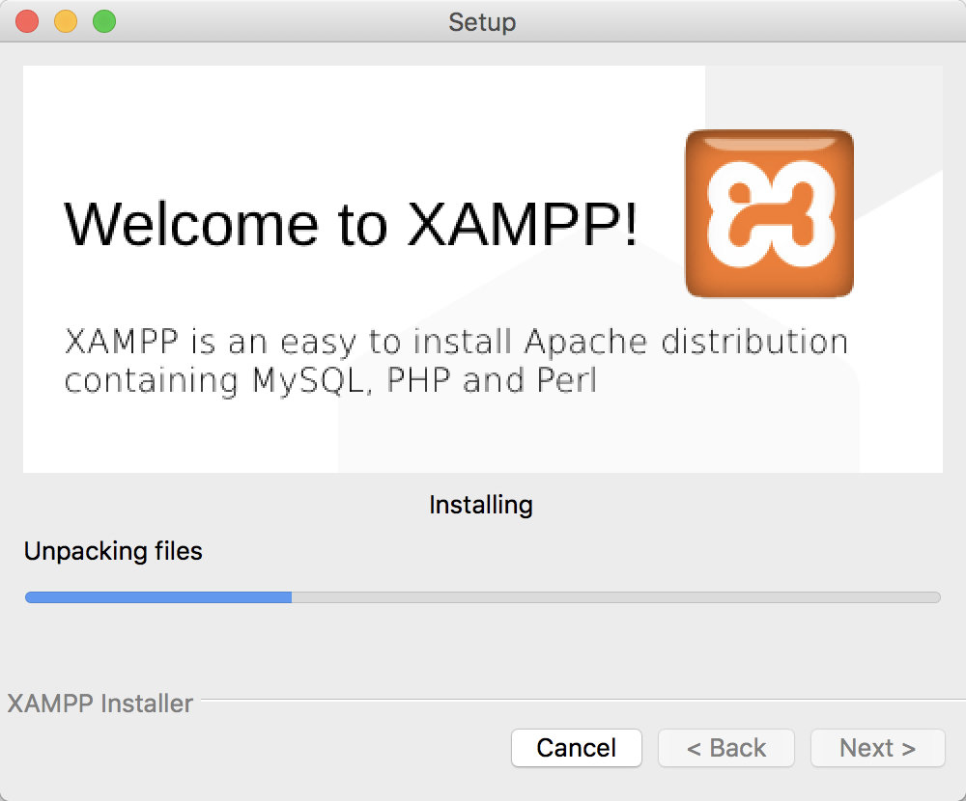The height and width of the screenshot is (801, 966).
Task: Click the "easy to install Apache distribution" text line
Action: click(456, 342)
